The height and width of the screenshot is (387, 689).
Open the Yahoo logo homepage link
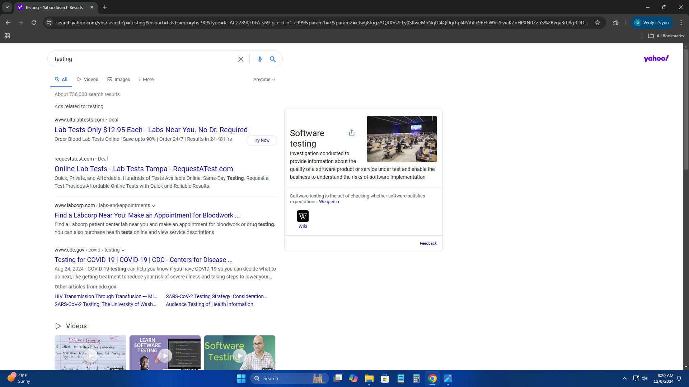[656, 58]
